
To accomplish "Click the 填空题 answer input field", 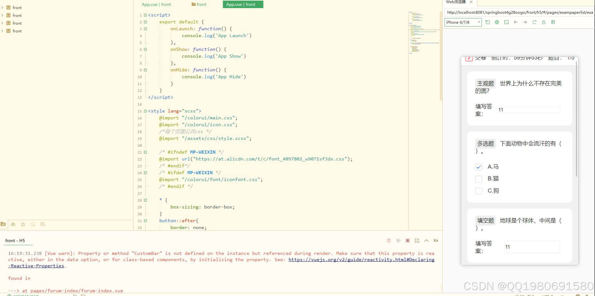I will coord(532,247).
